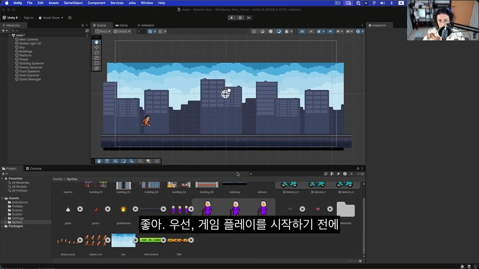This screenshot has width=479, height=269.
Task: Switch to the Console tab
Action: [x=34, y=169]
